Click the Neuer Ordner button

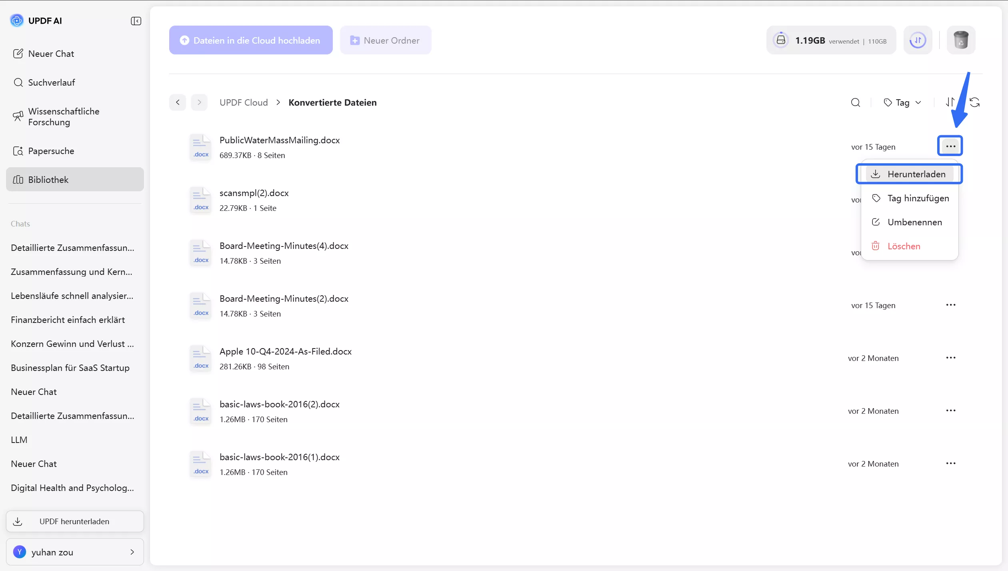(x=385, y=40)
